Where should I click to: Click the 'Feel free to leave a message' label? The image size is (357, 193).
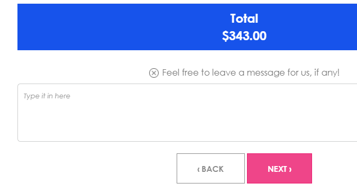251,73
